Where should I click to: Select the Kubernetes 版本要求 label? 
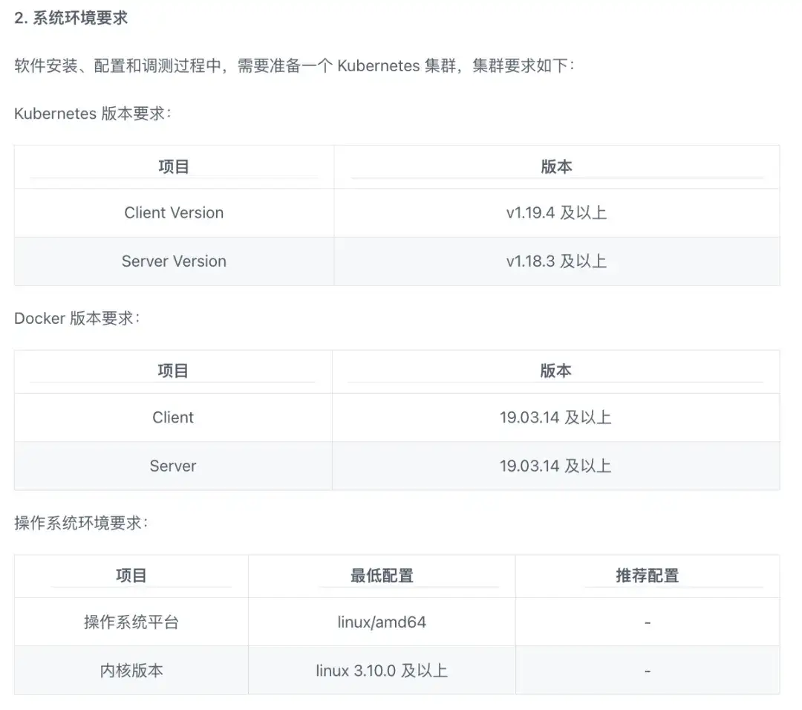point(93,114)
